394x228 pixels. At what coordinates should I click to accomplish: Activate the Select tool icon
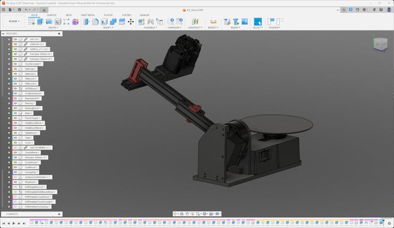258,22
